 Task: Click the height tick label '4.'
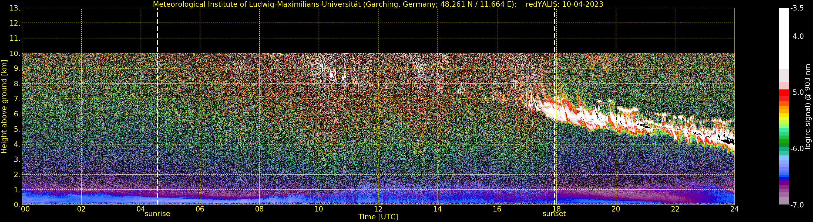17,144
